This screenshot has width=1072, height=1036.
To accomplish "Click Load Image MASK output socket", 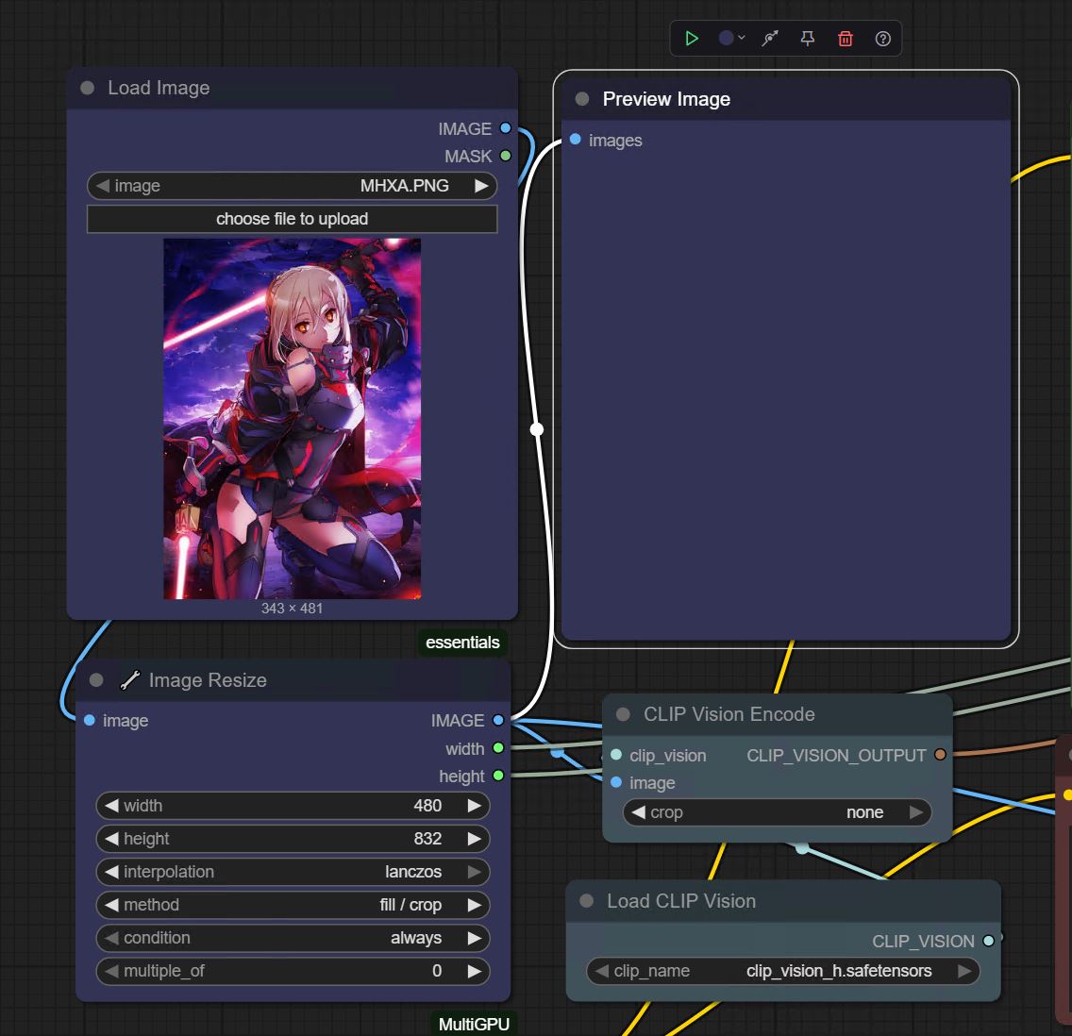I will [x=505, y=156].
